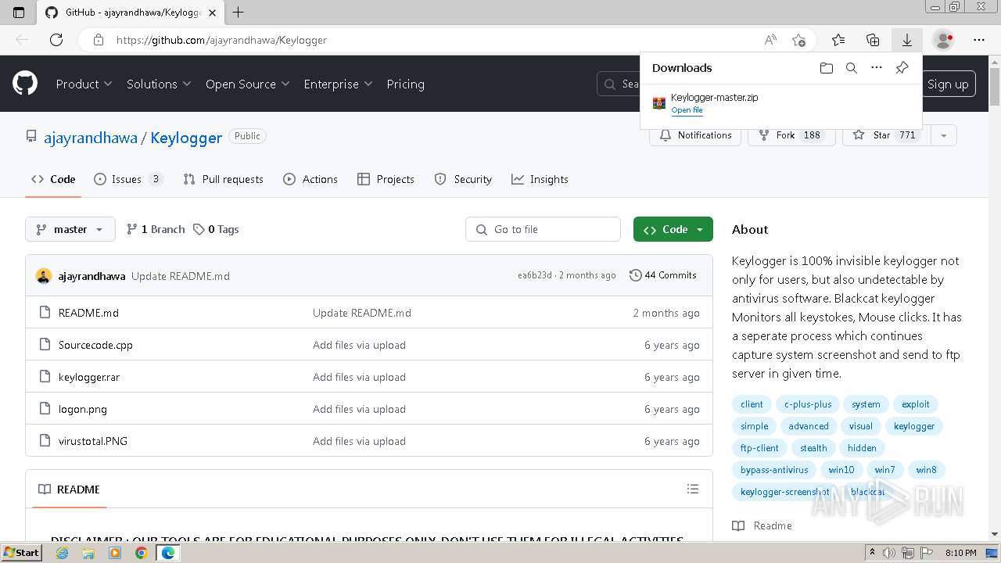Search downloads with the magnifier icon
This screenshot has height=563, width=1001.
(852, 68)
